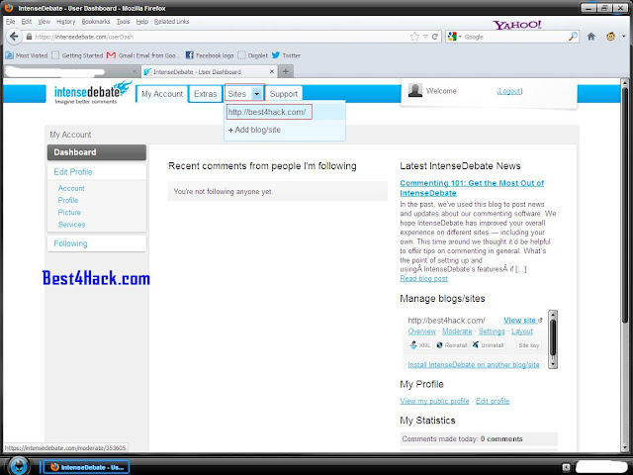The image size is (633, 475).
Task: Open the Profile sidebar link
Action: (68, 200)
